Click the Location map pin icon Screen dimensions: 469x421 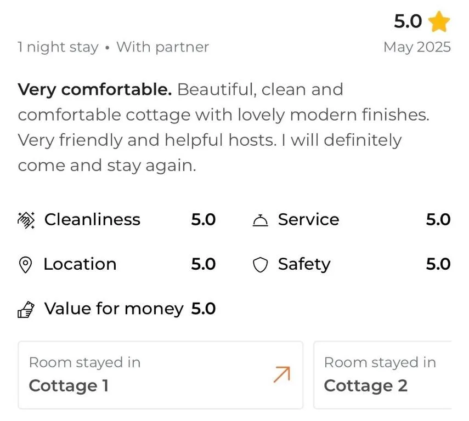26,264
